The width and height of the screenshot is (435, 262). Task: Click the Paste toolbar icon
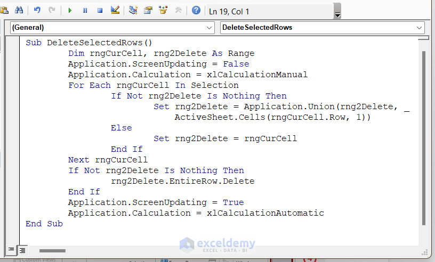point(4,11)
